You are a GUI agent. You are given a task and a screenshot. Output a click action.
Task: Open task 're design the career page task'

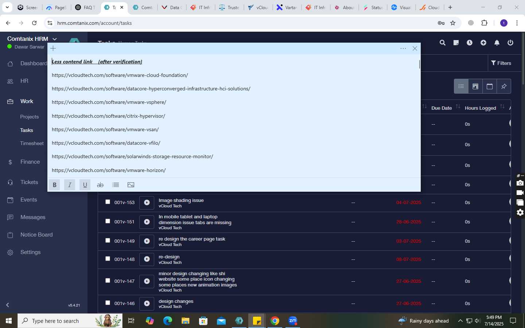click(192, 239)
